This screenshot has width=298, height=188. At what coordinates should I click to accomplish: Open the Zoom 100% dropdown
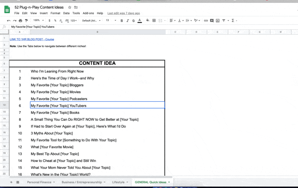pos(38,20)
